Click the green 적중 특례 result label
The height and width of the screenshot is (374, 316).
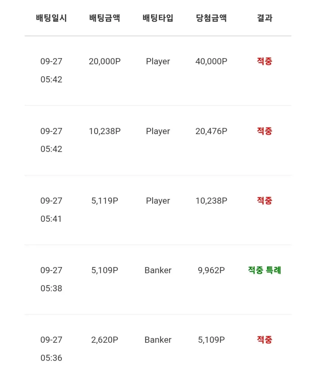click(265, 270)
